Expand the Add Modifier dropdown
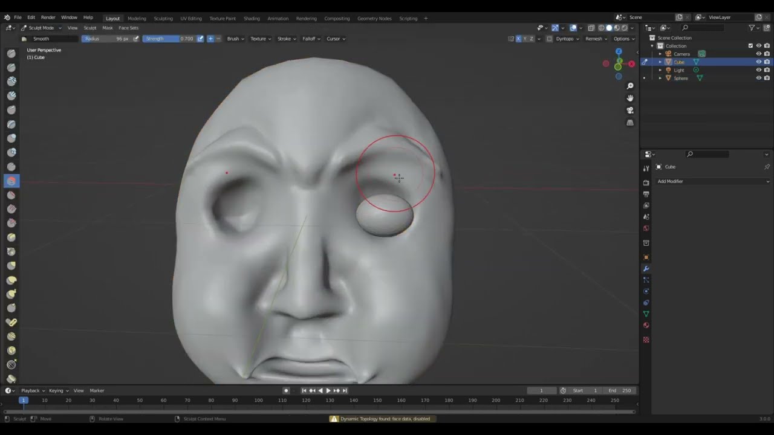Image resolution: width=774 pixels, height=435 pixels. pos(713,181)
